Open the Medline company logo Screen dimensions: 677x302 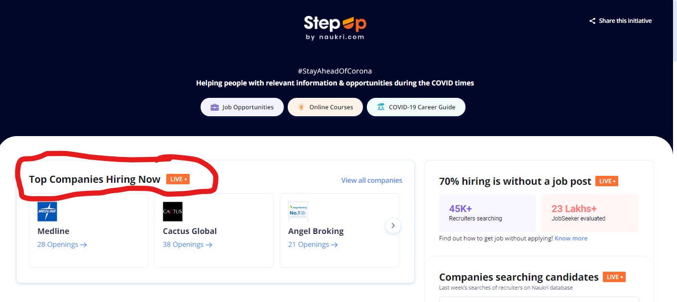coord(47,212)
